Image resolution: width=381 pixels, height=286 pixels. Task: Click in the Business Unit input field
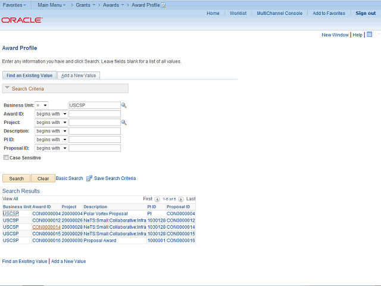point(95,105)
